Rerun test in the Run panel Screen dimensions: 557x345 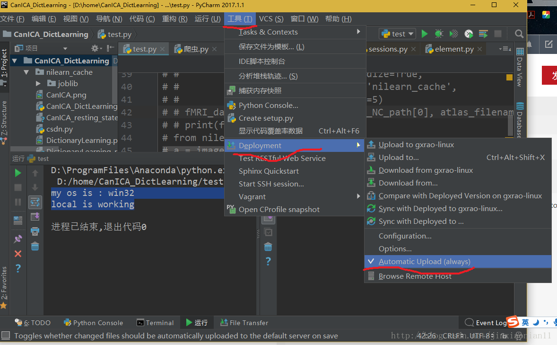pos(18,173)
